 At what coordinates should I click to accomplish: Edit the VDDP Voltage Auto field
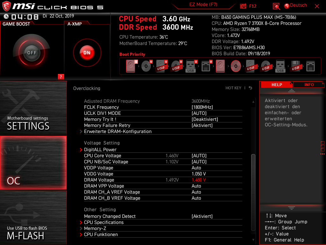[196, 168]
